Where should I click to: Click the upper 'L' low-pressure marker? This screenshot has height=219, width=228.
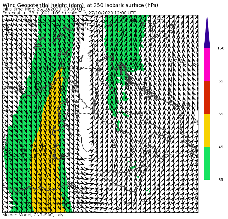(85, 88)
